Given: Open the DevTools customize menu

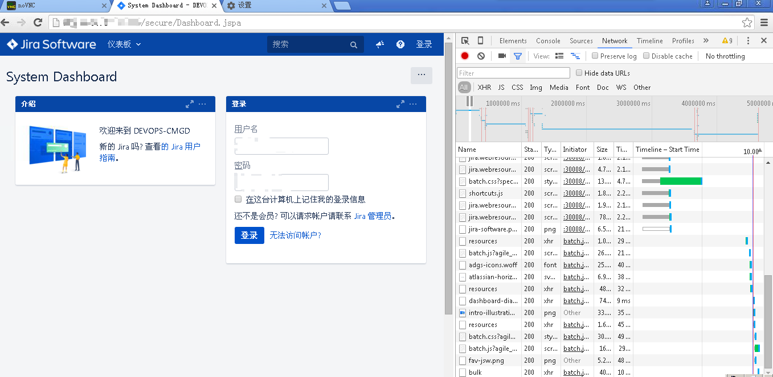Looking at the screenshot, I should pos(748,41).
